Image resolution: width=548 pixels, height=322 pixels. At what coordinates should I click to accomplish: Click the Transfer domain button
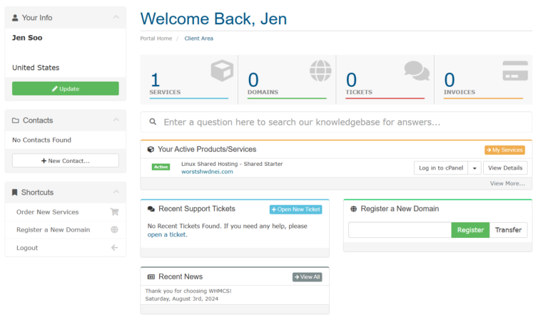click(508, 230)
